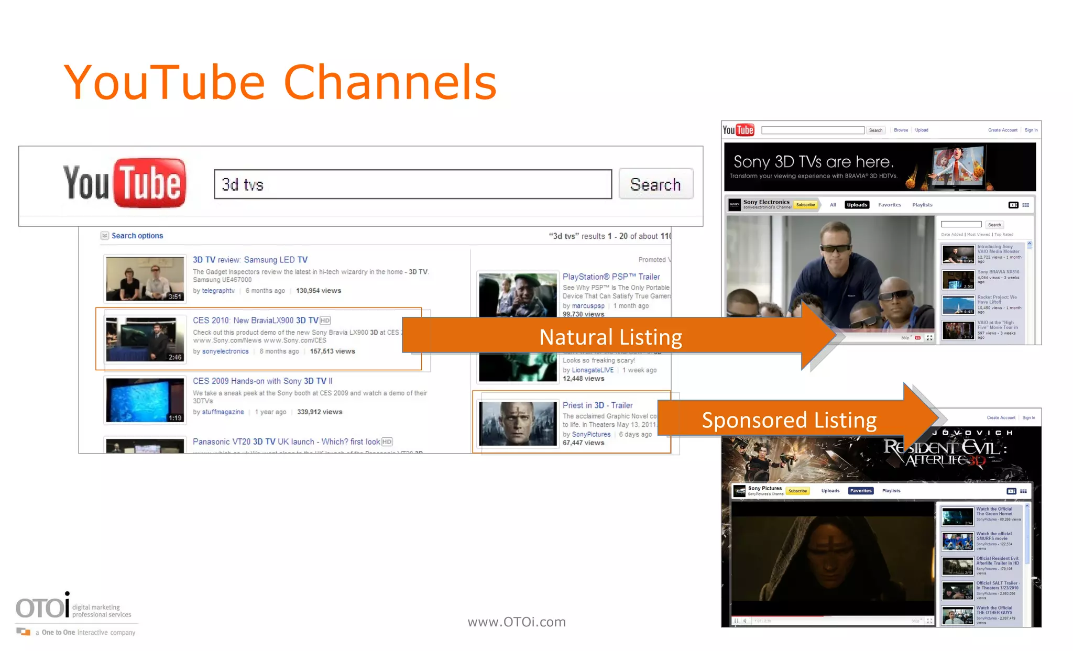Image resolution: width=1073 pixels, height=651 pixels.
Task: Click the Sony Pictures channel avatar
Action: [739, 491]
